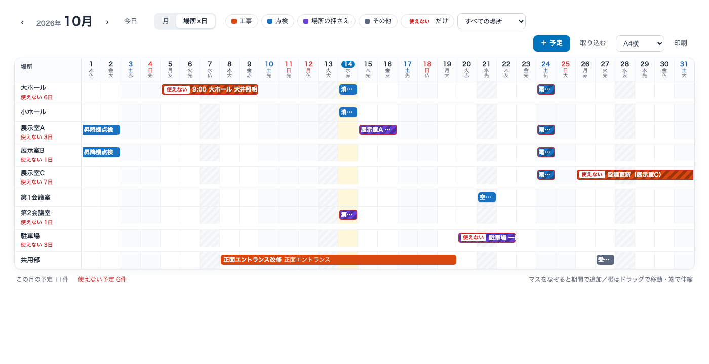Open the 大ホール event on day 24
709x364 pixels.
point(546,89)
